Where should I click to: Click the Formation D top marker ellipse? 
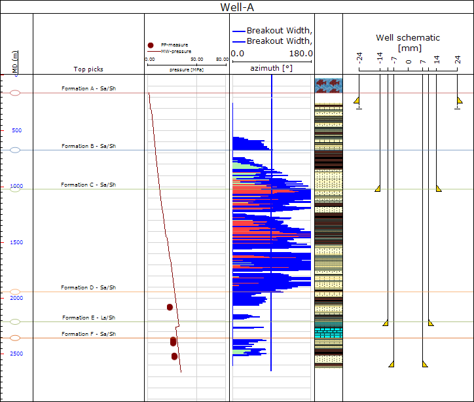click(x=15, y=292)
